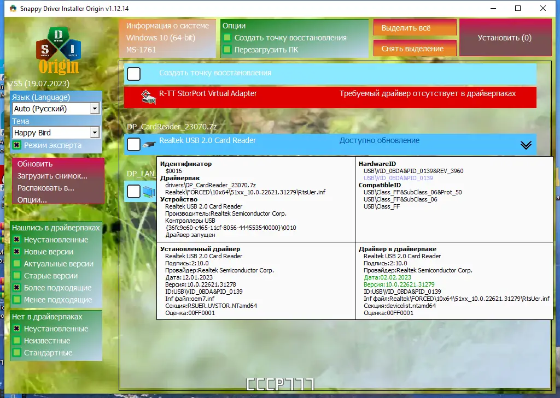The image size is (560, 398).
Task: Check the 'Создать точку восстановления' row checkbox
Action: 133,74
